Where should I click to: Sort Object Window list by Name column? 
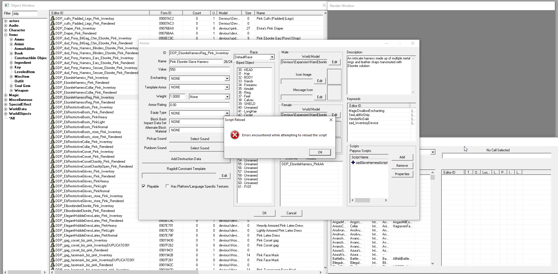pyautogui.click(x=289, y=13)
